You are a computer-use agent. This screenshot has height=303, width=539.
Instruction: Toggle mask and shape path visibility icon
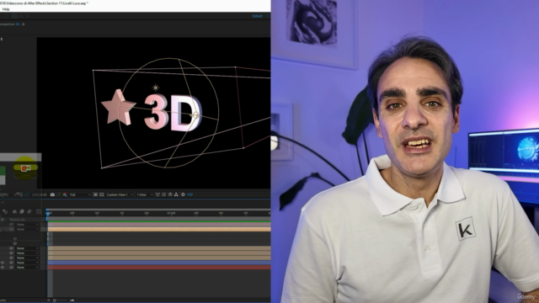point(26,194)
